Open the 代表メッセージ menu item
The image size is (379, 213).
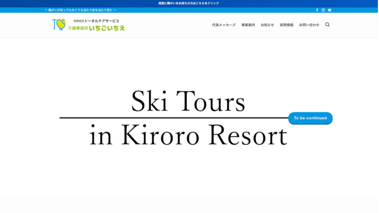[225, 25]
